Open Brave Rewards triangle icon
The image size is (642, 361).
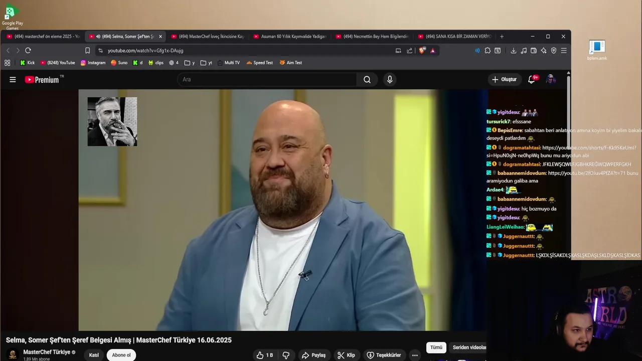point(433,51)
